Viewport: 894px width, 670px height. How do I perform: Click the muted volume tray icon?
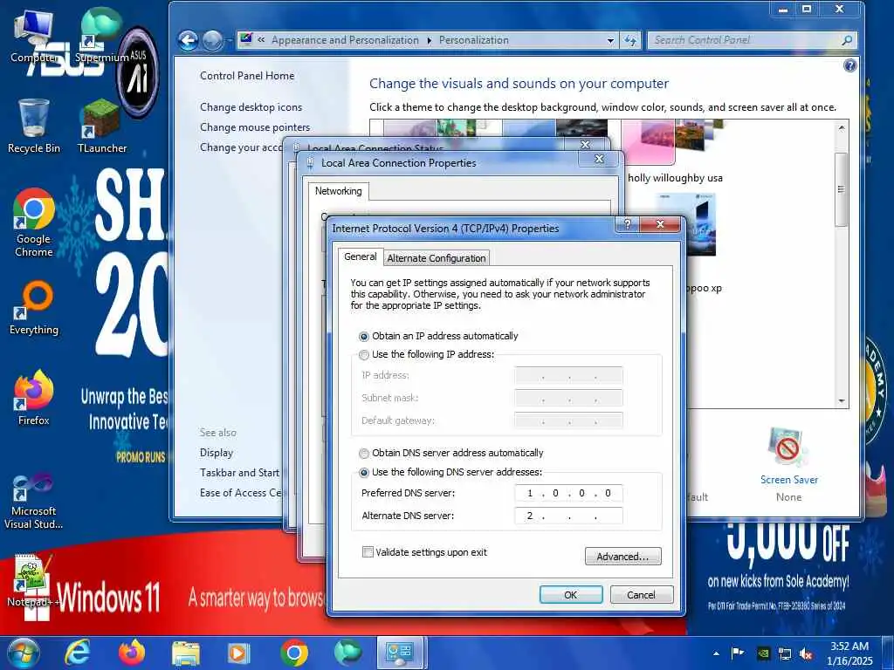click(x=806, y=654)
